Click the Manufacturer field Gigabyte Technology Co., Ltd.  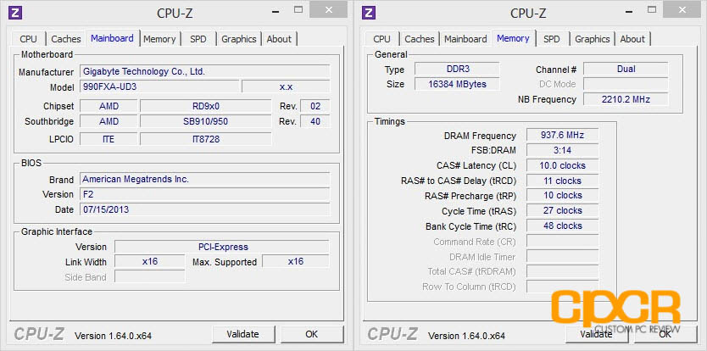click(x=204, y=71)
